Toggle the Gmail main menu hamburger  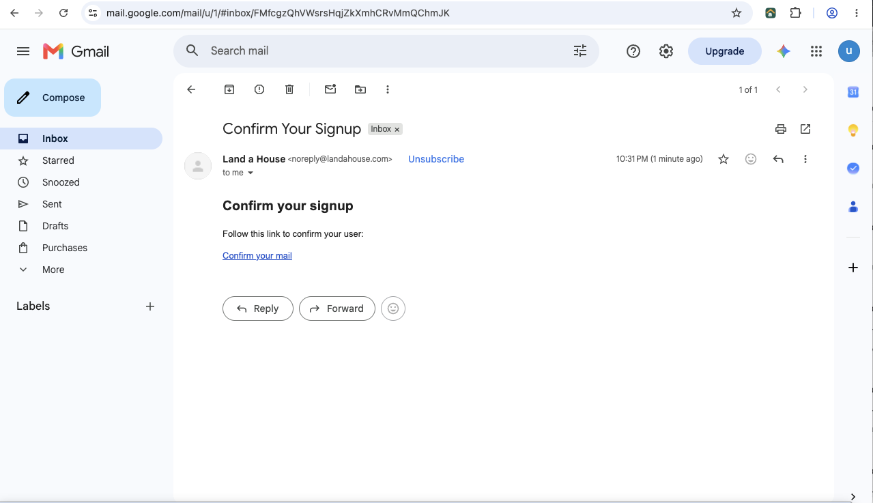[23, 51]
